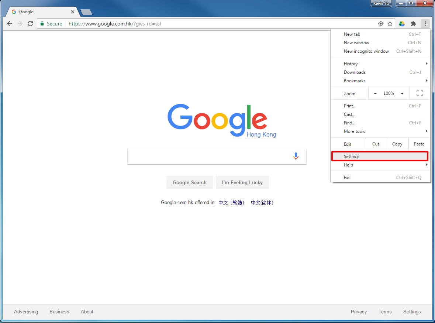
Task: Reload the current page
Action: tap(30, 24)
